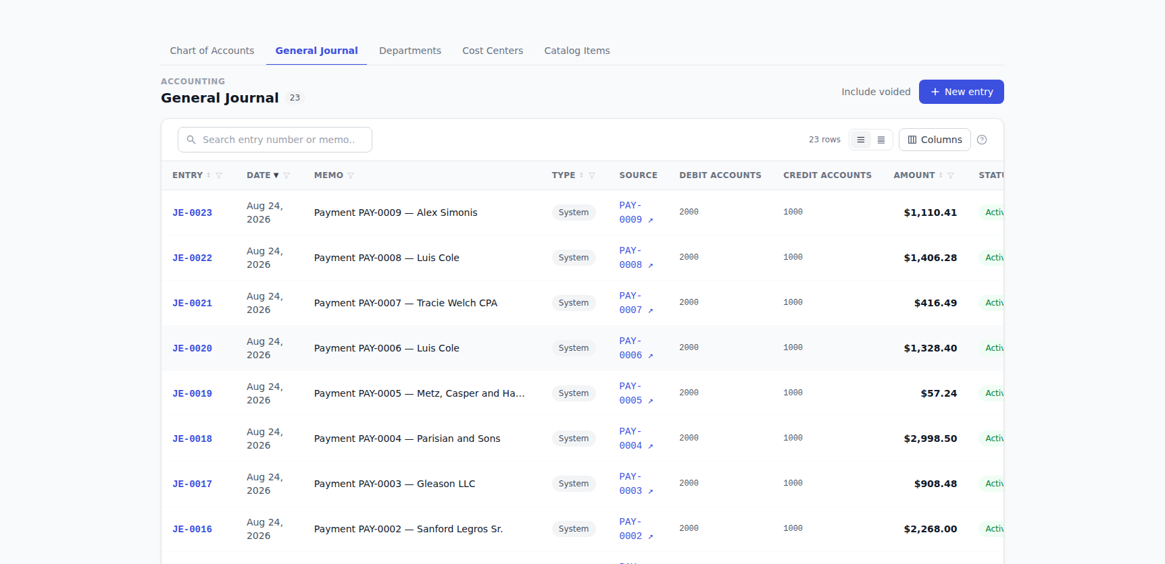The height and width of the screenshot is (564, 1165).
Task: Go to Chart of Accounts tab
Action: coord(212,51)
